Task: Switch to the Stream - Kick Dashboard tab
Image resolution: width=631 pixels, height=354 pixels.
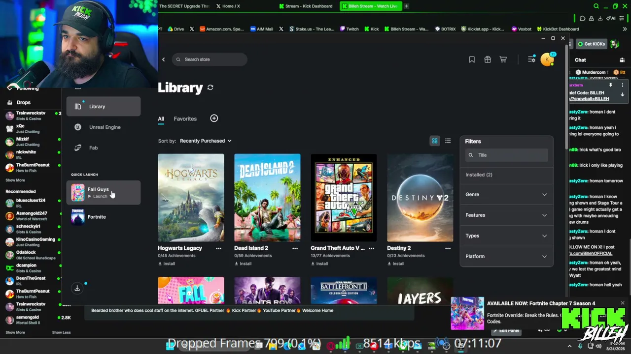Action: coord(305,6)
